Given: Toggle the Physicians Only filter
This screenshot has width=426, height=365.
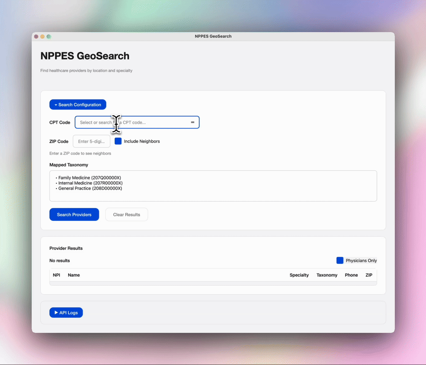Looking at the screenshot, I should 340,260.
